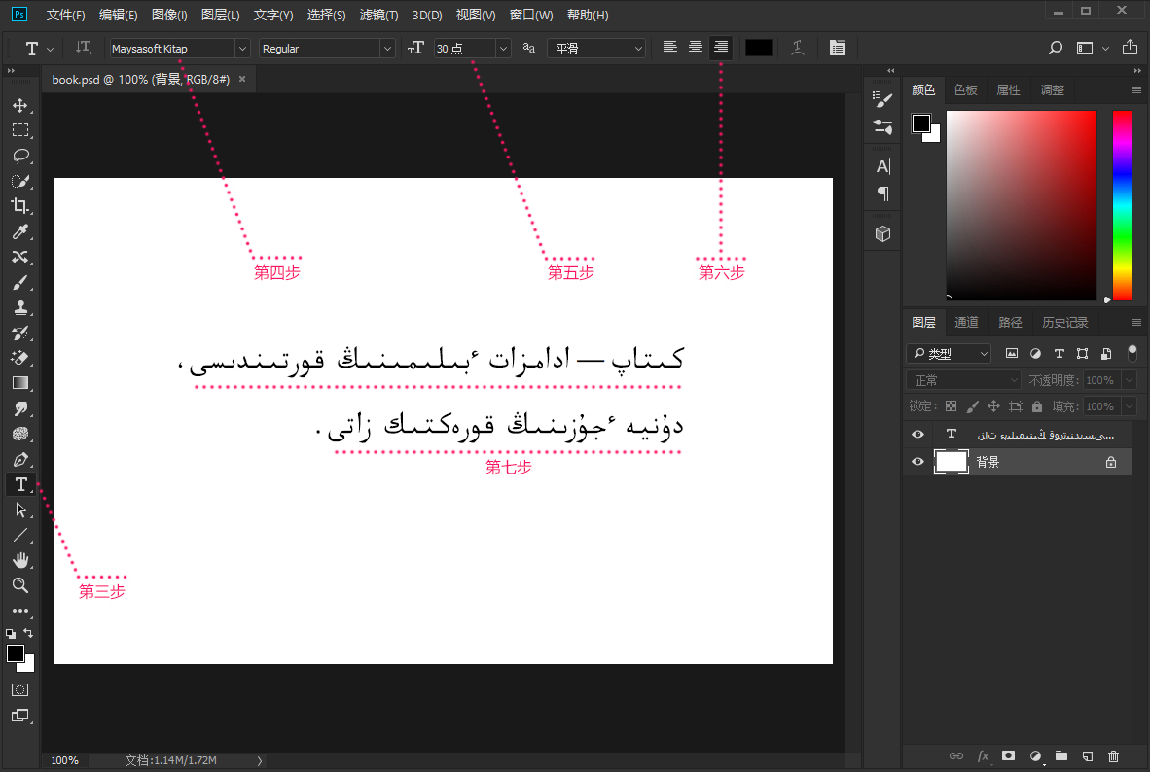
Task: Select the Eraser tool
Action: pos(20,358)
